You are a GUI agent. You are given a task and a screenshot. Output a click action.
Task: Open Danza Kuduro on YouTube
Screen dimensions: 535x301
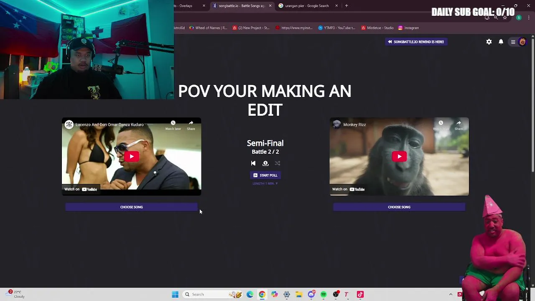(x=81, y=189)
